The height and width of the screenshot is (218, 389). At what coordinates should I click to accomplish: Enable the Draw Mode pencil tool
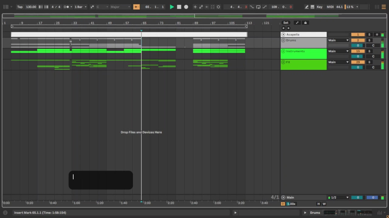[x=307, y=7]
